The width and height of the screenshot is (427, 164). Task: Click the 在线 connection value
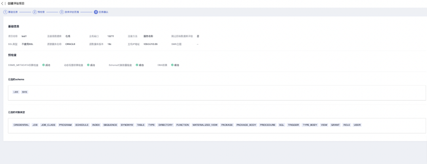[x=68, y=36]
